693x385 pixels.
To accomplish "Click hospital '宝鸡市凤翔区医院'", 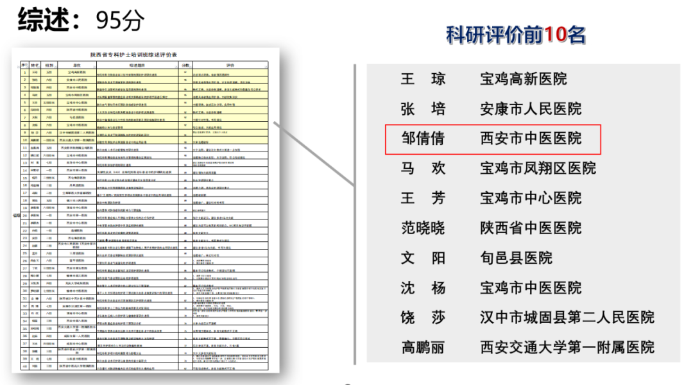I will click(x=538, y=168).
